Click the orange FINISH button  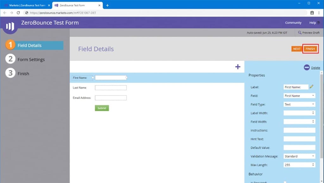pyautogui.click(x=310, y=49)
